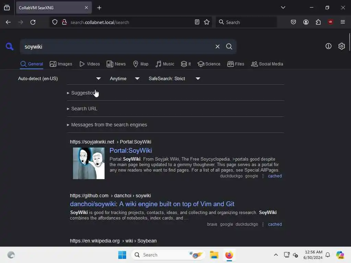Open Firefox account icon
This screenshot has width=351, height=263.
pos(306,22)
